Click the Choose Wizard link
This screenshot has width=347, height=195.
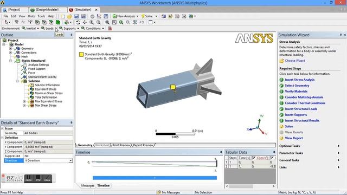[x=295, y=61]
